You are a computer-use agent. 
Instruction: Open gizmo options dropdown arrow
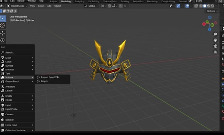click(x=182, y=6)
